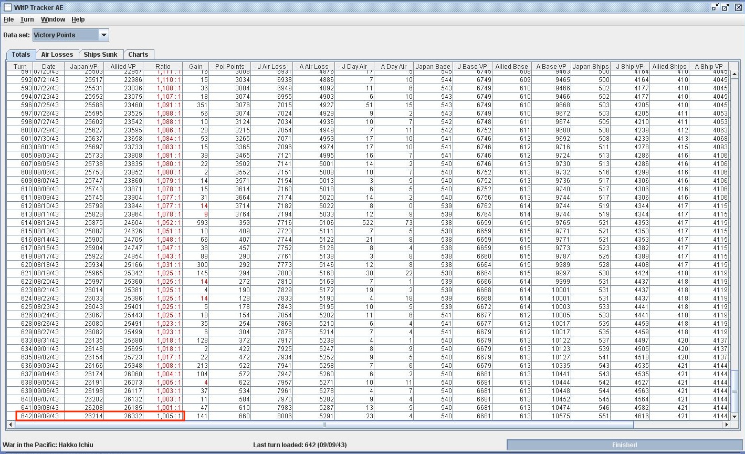The width and height of the screenshot is (745, 454).
Task: Open the Help menu
Action: [x=78, y=19]
